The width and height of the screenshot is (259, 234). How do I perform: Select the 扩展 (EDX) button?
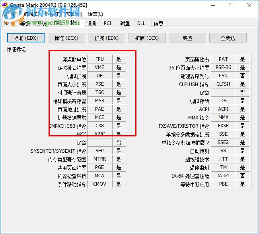pos(107,38)
